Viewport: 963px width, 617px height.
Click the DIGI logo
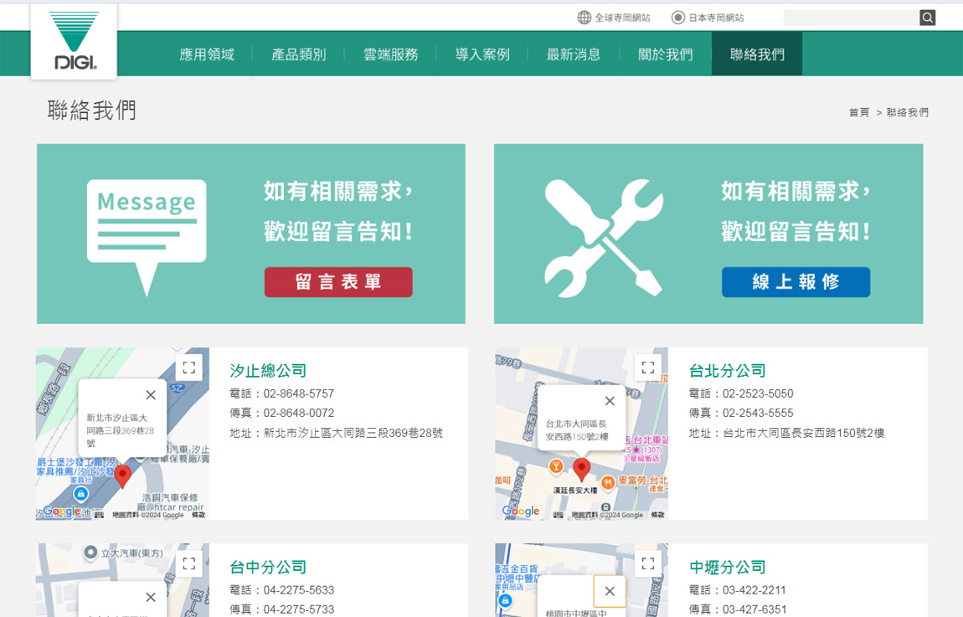[x=75, y=41]
